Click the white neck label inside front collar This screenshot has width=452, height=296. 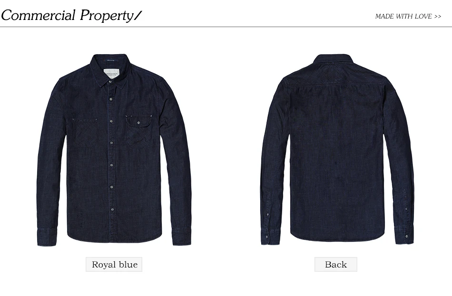111,74
